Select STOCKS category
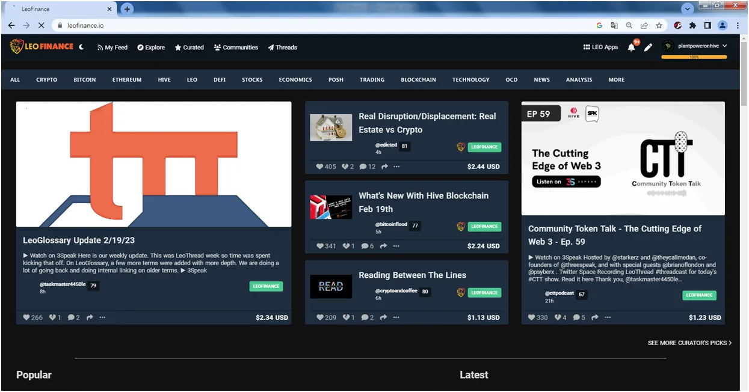The height and width of the screenshot is (392, 749). (252, 79)
